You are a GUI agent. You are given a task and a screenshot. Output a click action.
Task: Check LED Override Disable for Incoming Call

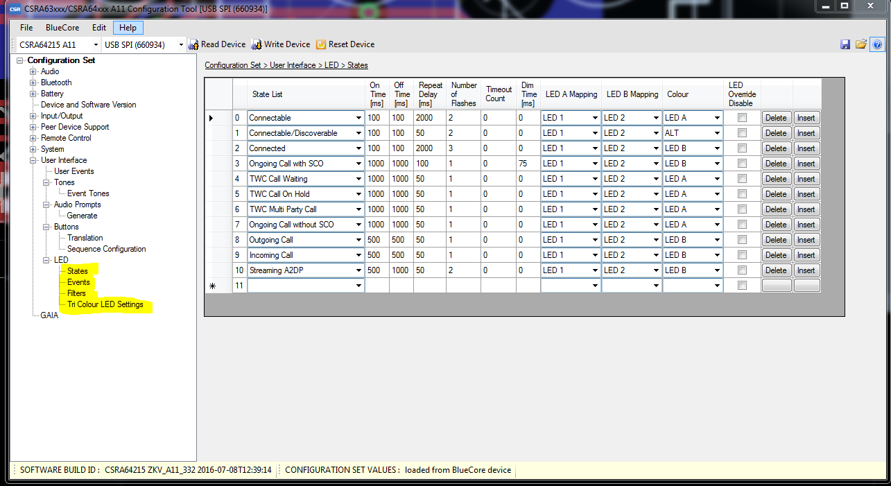point(742,255)
